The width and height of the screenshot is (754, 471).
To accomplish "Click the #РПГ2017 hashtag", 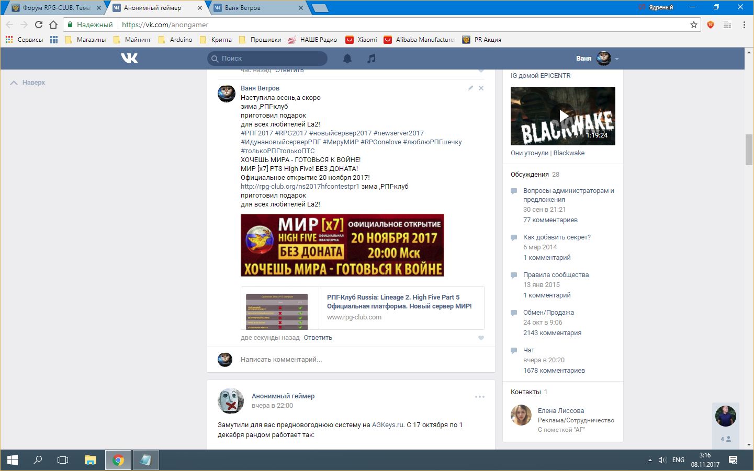I will pyautogui.click(x=257, y=133).
